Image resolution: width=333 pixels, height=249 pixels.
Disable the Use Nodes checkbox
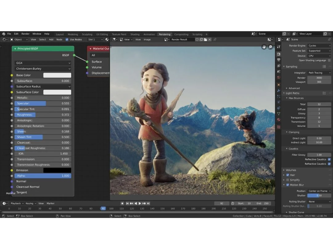(x=67, y=39)
